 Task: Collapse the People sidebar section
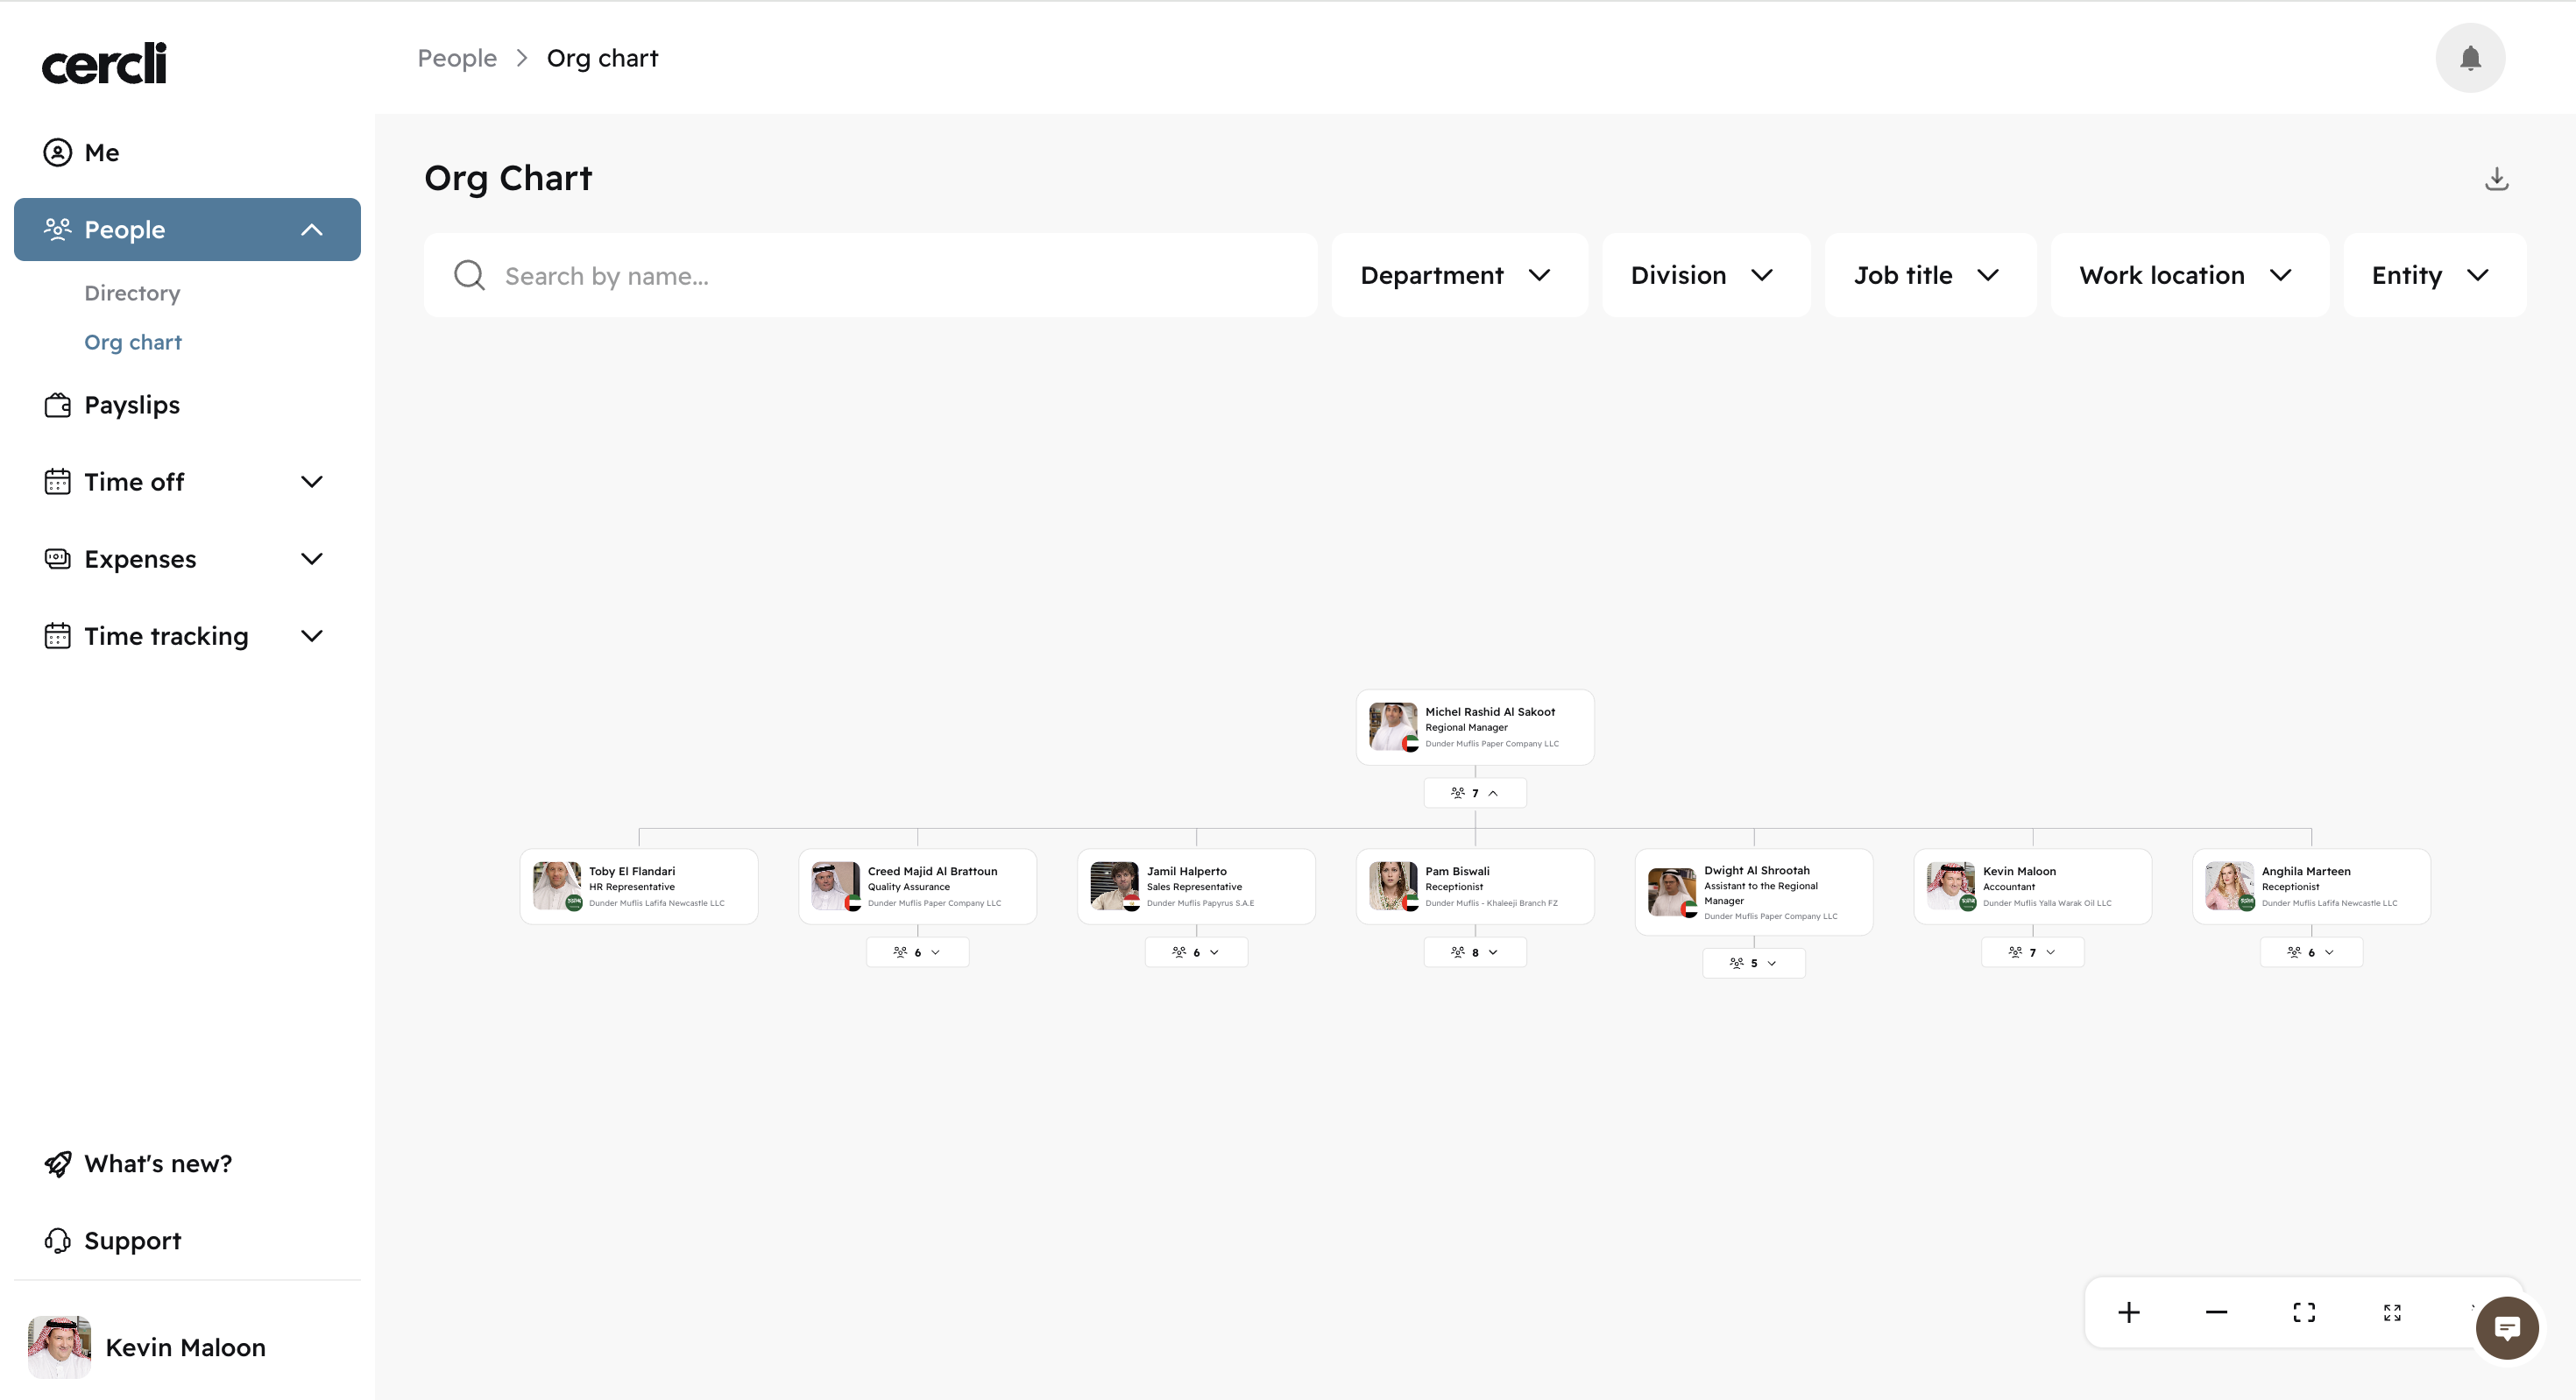pos(312,229)
